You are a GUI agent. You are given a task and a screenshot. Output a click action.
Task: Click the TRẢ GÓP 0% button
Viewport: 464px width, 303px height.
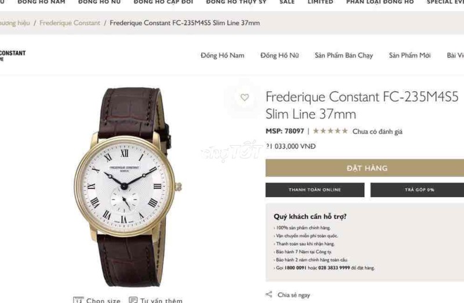[417, 190]
